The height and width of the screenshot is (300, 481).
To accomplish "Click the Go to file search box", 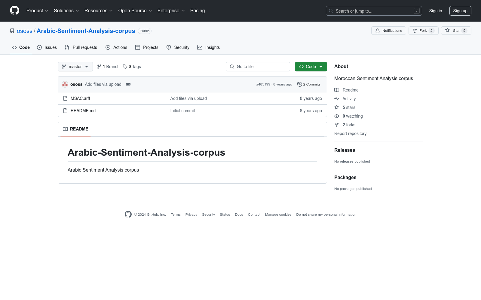I will click(x=258, y=67).
